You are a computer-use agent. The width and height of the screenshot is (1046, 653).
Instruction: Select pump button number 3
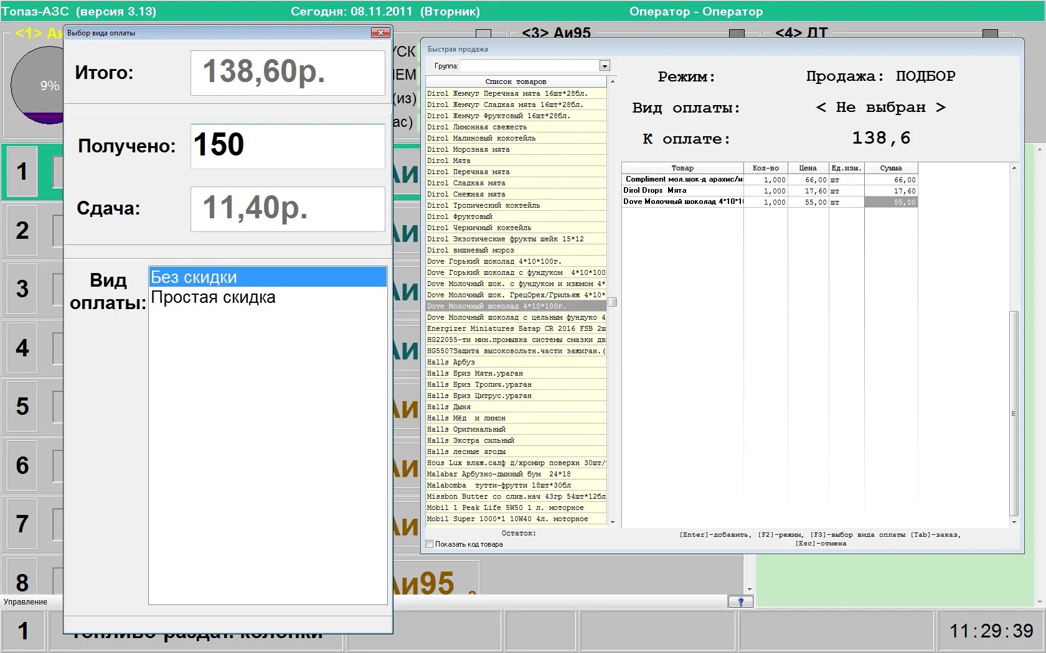click(x=22, y=289)
